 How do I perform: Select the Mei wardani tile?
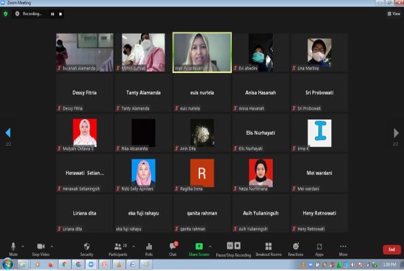tap(320, 173)
